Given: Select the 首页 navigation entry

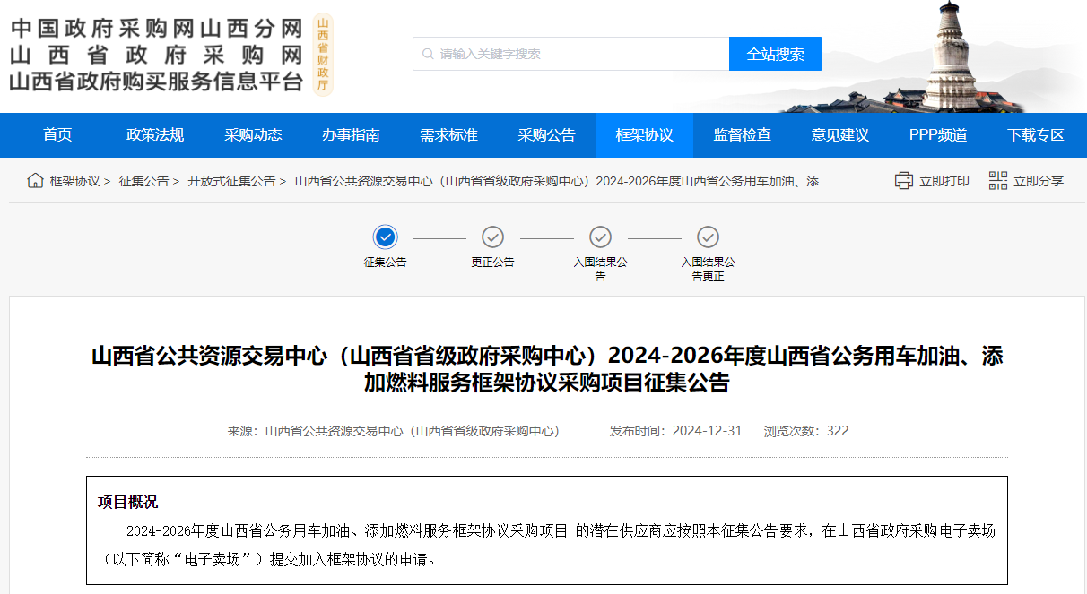Looking at the screenshot, I should click(x=57, y=134).
